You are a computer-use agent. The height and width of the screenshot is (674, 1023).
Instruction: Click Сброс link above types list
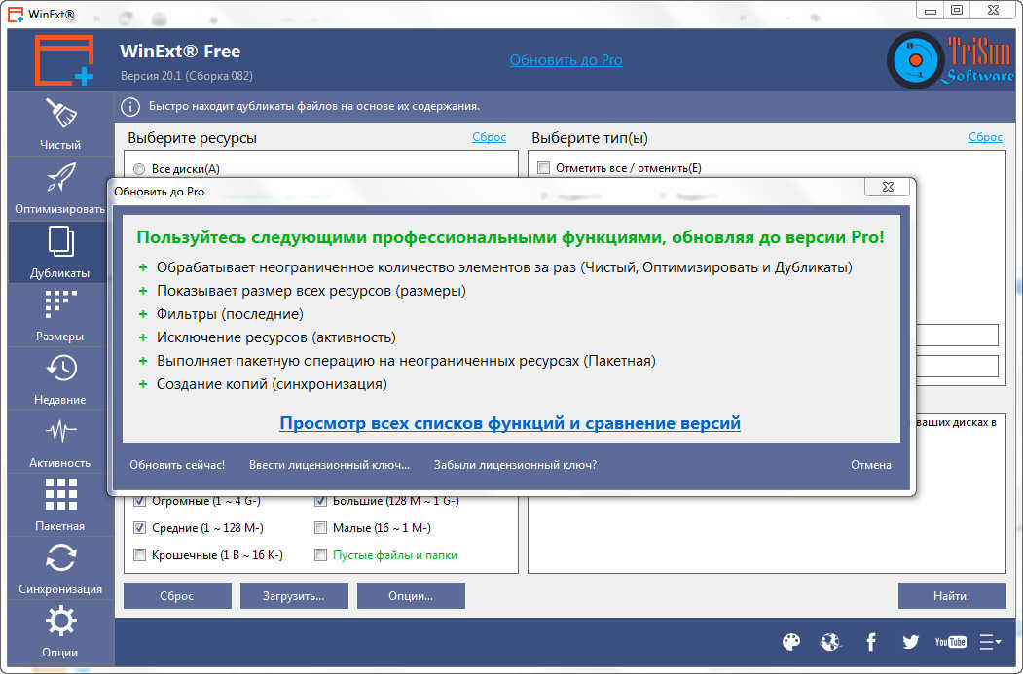pyautogui.click(x=986, y=137)
